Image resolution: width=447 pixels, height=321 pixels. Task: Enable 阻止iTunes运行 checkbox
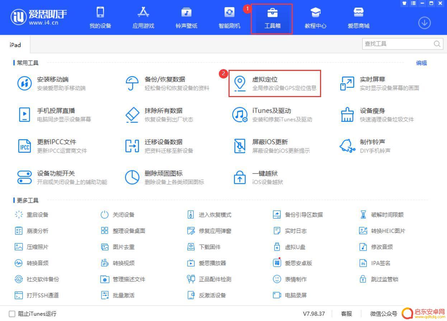(12, 314)
